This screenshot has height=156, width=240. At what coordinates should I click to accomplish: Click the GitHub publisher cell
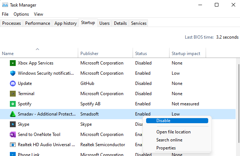tap(87, 83)
